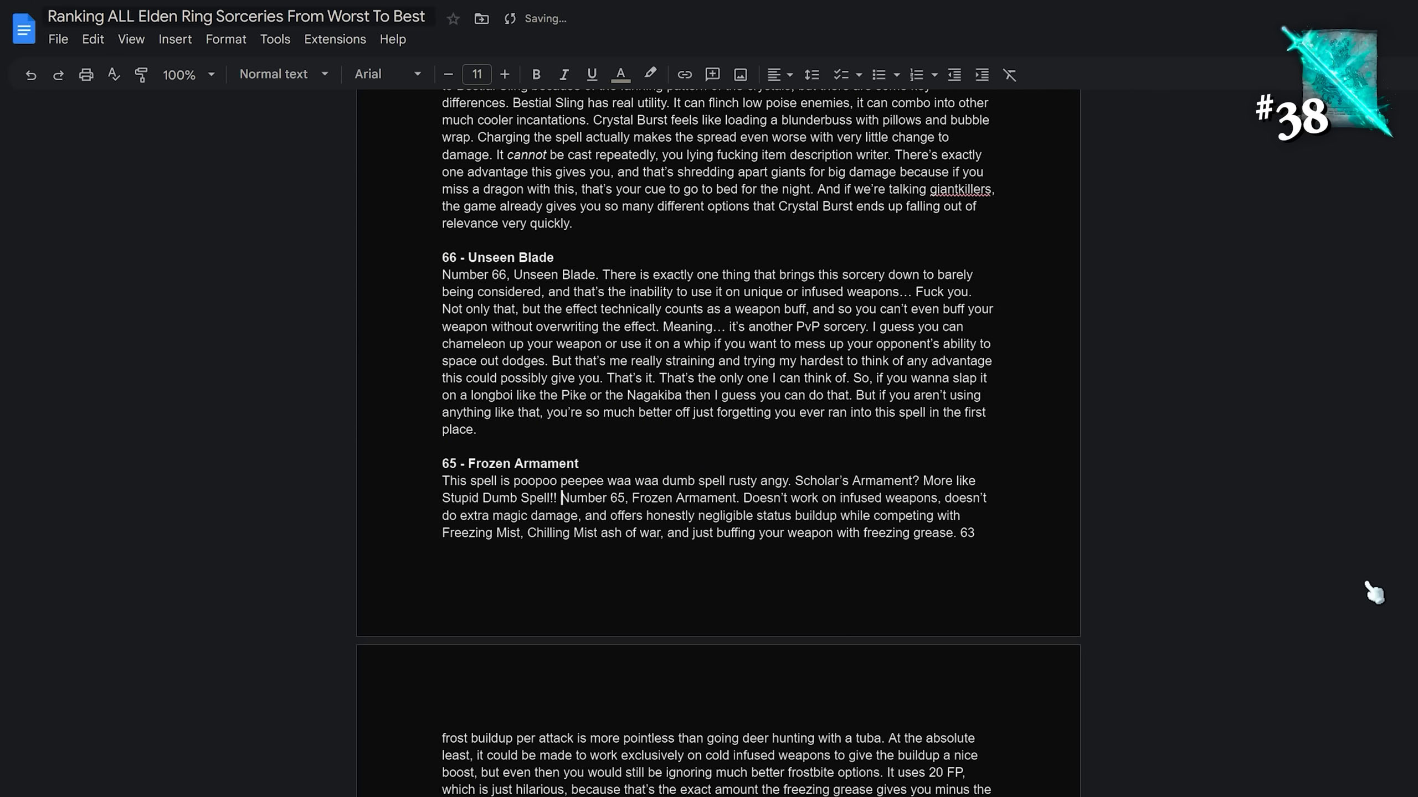Screen dimensions: 1418x797
Task: Open the Format menu
Action: pyautogui.click(x=225, y=39)
